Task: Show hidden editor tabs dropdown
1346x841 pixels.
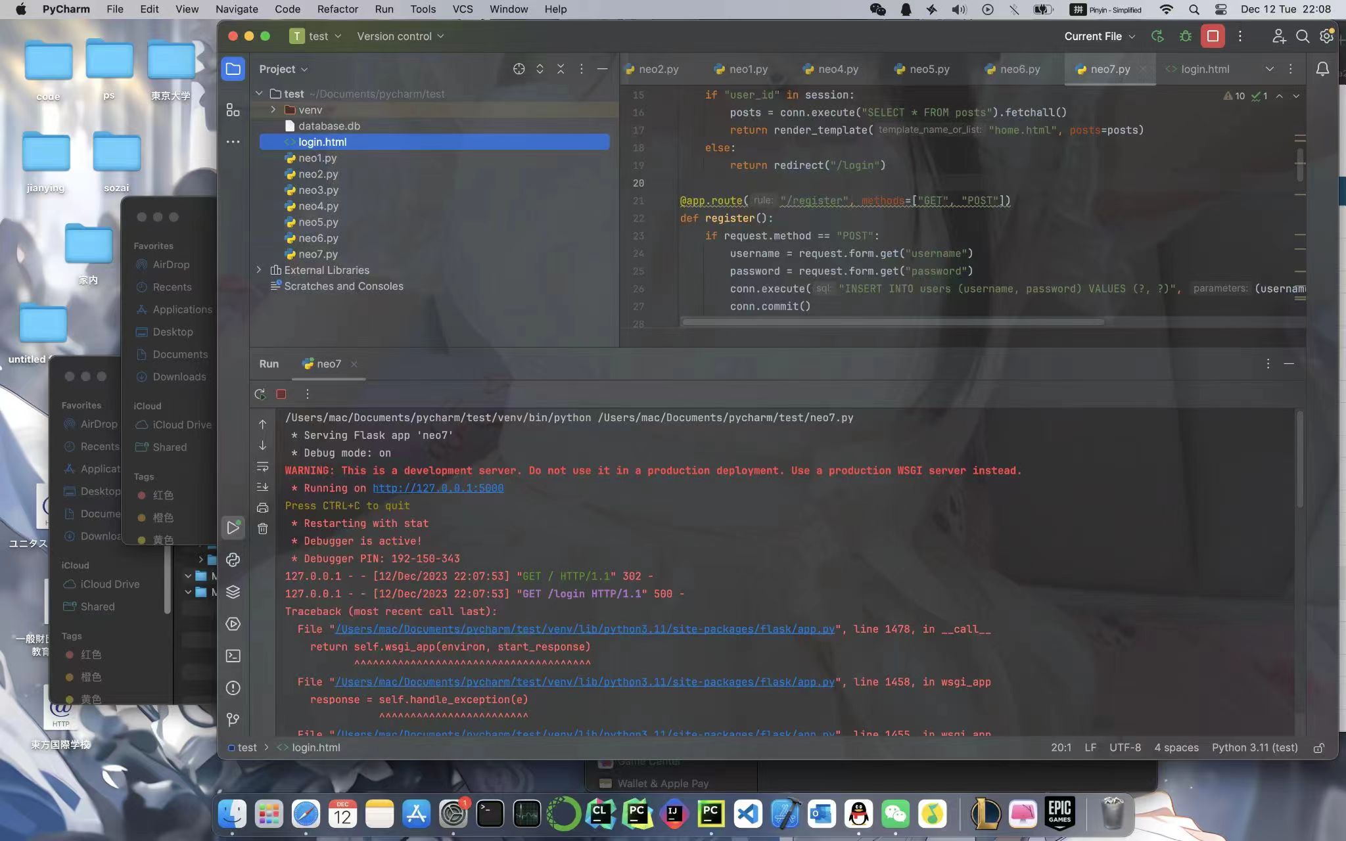Action: coord(1269,69)
